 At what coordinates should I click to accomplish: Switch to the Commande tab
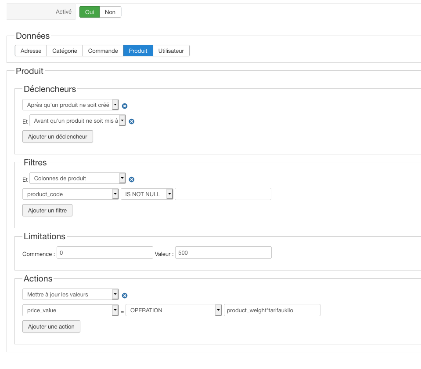103,51
